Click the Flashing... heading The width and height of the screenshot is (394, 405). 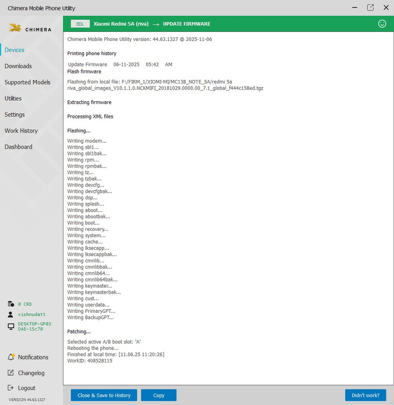[x=79, y=131]
